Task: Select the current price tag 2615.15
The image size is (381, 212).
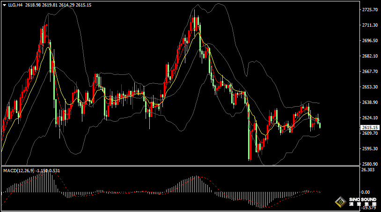Action: (x=370, y=127)
